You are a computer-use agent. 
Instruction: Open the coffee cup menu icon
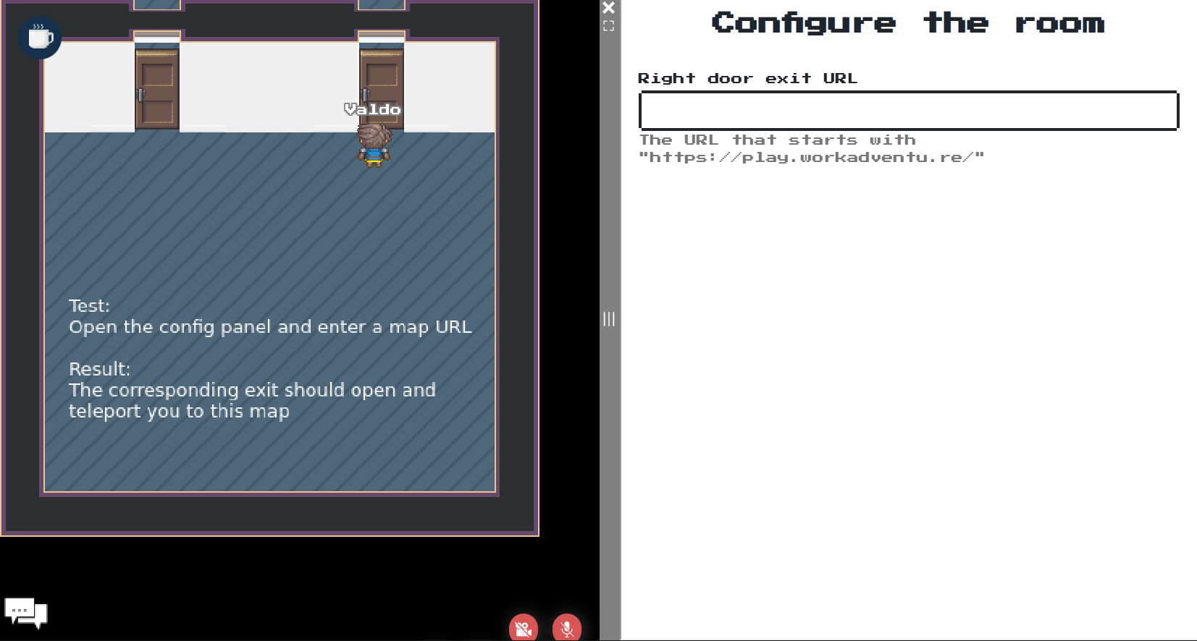(x=40, y=38)
